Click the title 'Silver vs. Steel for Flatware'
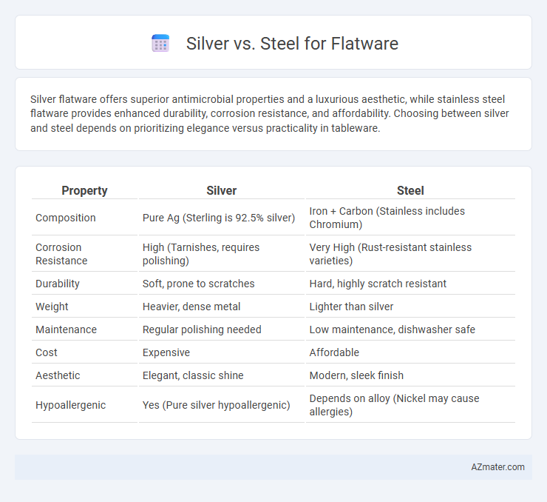Viewport: 547px width, 502px height. [292, 44]
